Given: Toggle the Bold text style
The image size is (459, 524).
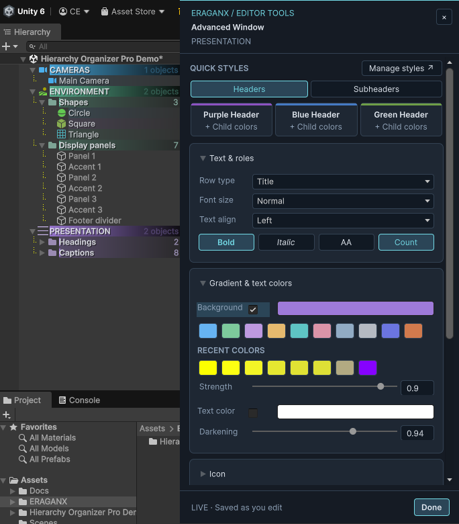Looking at the screenshot, I should [x=226, y=243].
